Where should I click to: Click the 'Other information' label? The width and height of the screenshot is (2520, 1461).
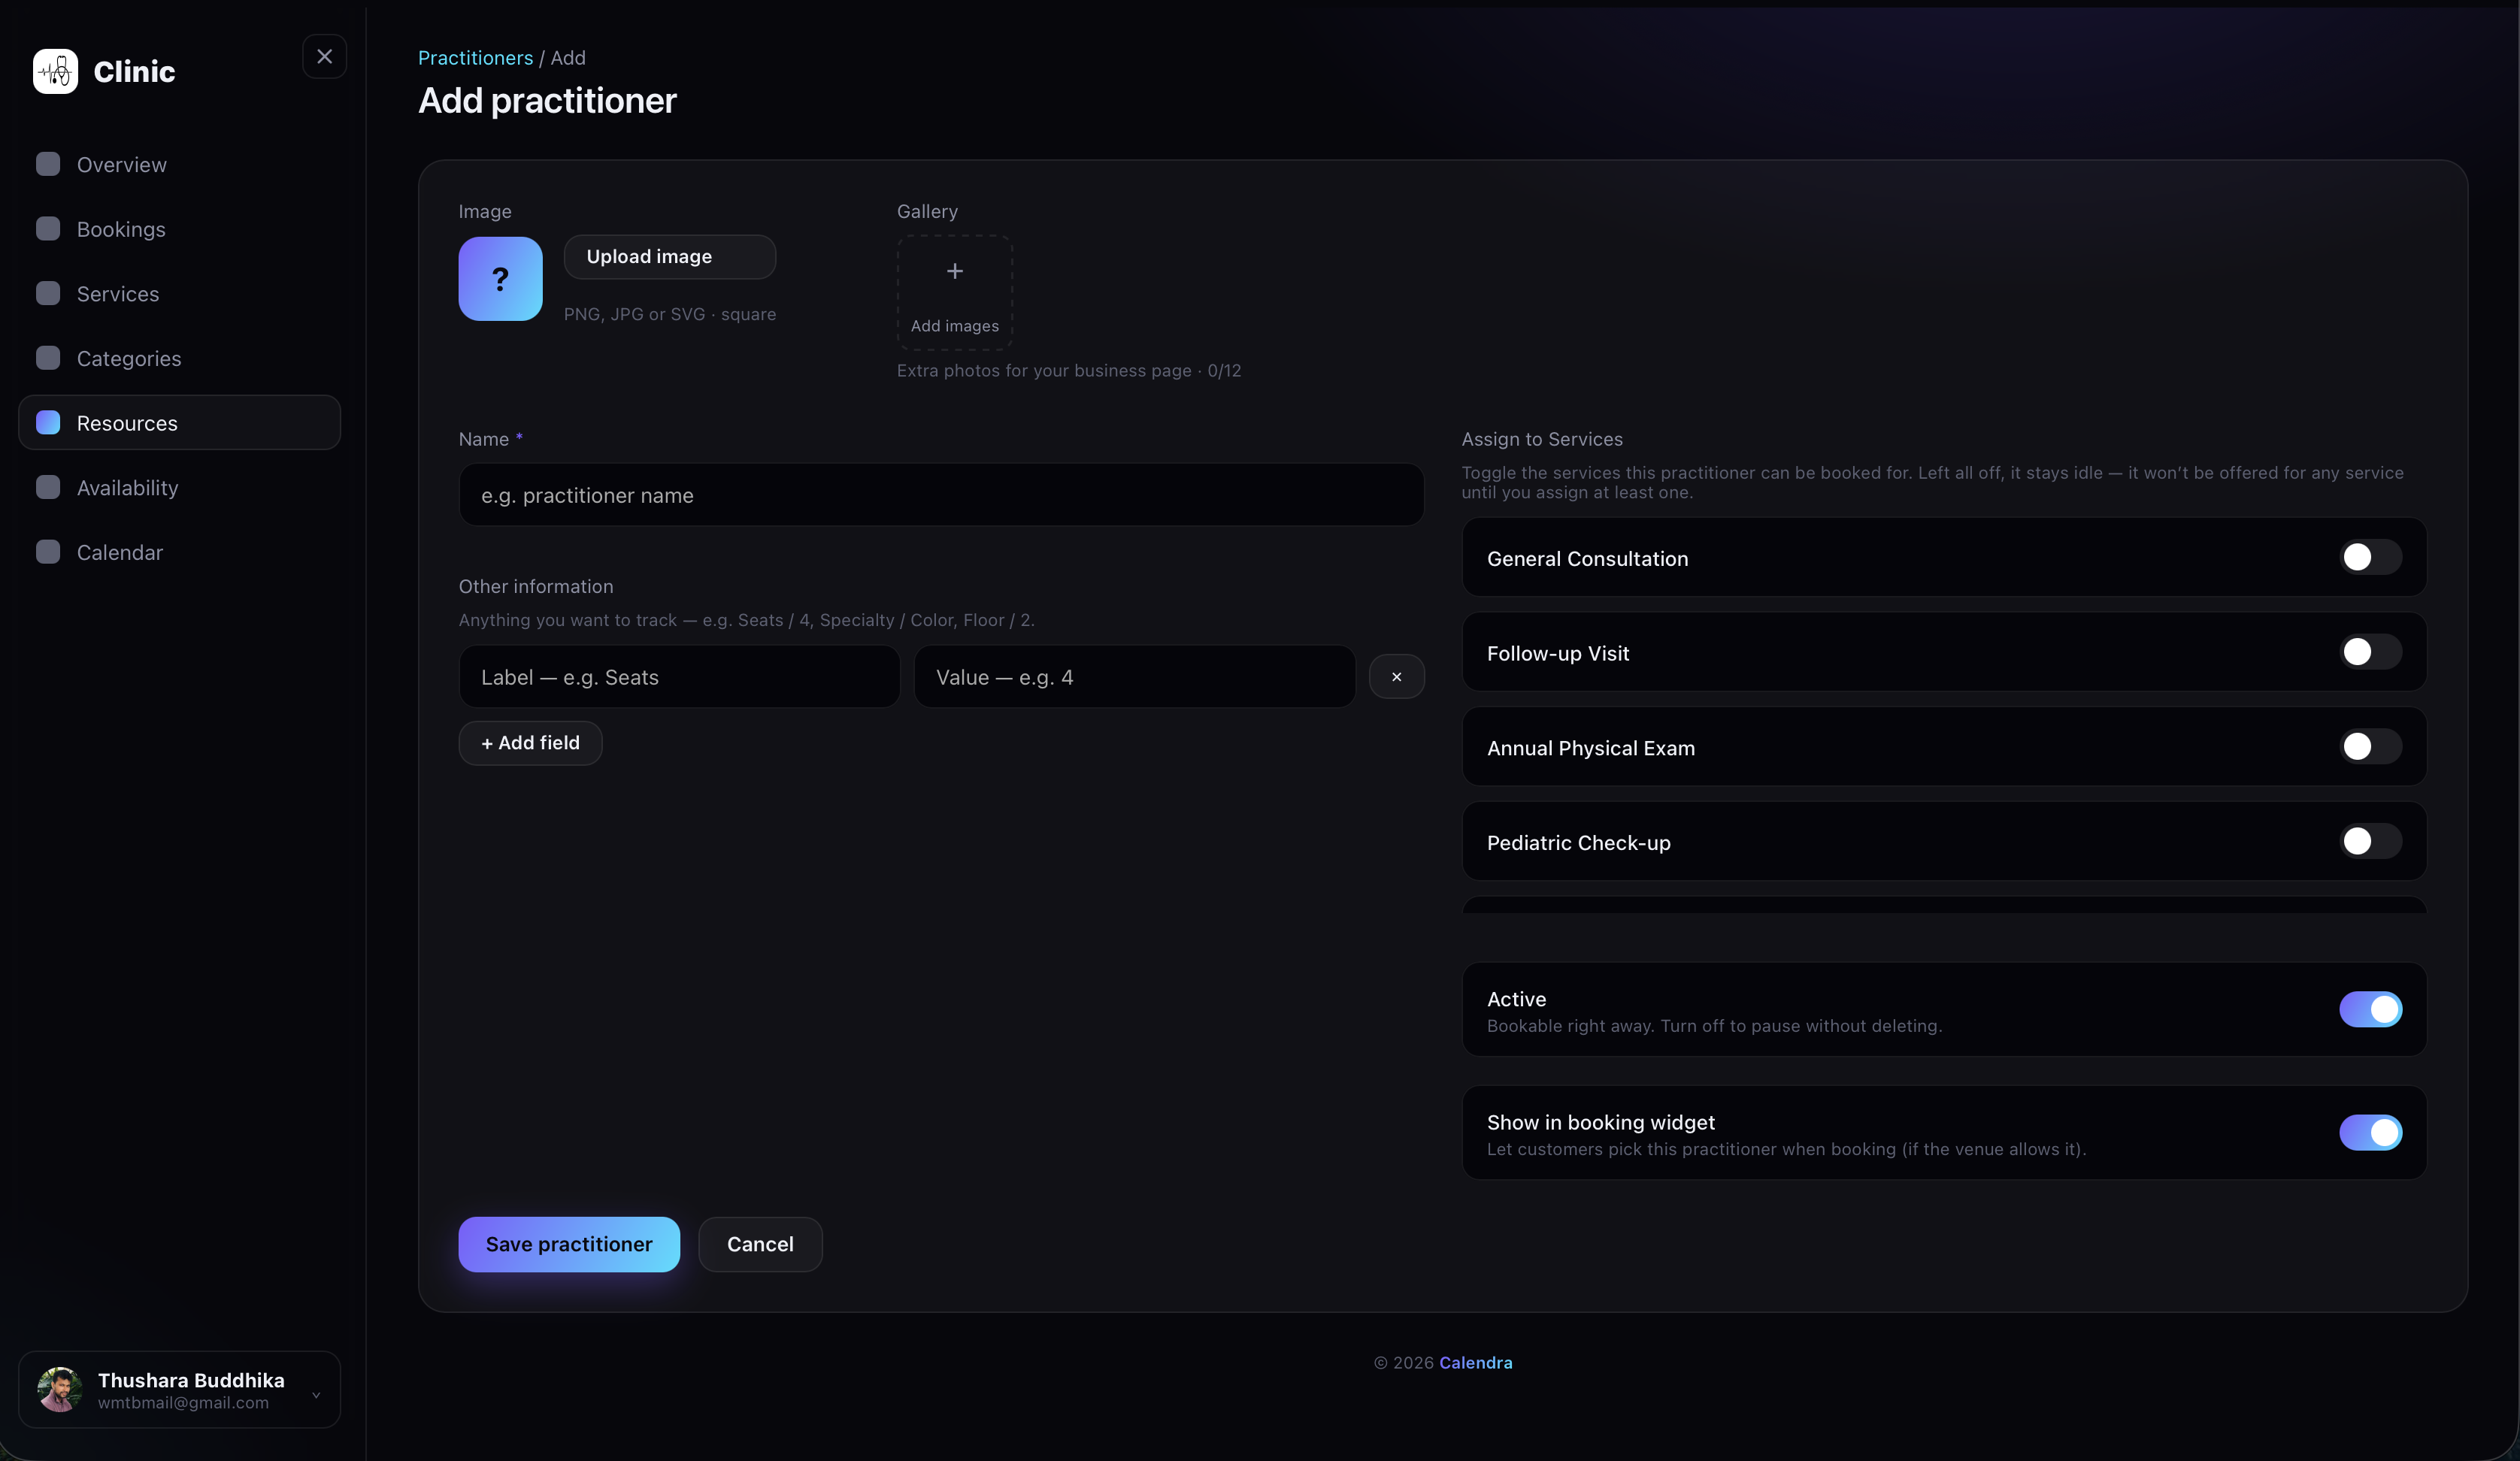[536, 587]
